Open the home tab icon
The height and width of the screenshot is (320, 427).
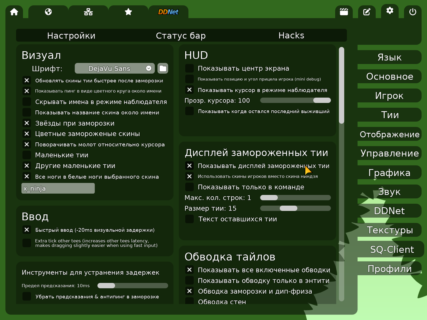point(14,12)
